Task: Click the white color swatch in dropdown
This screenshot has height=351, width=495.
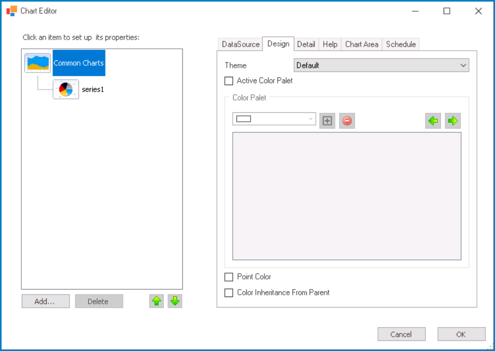Action: pyautogui.click(x=243, y=119)
